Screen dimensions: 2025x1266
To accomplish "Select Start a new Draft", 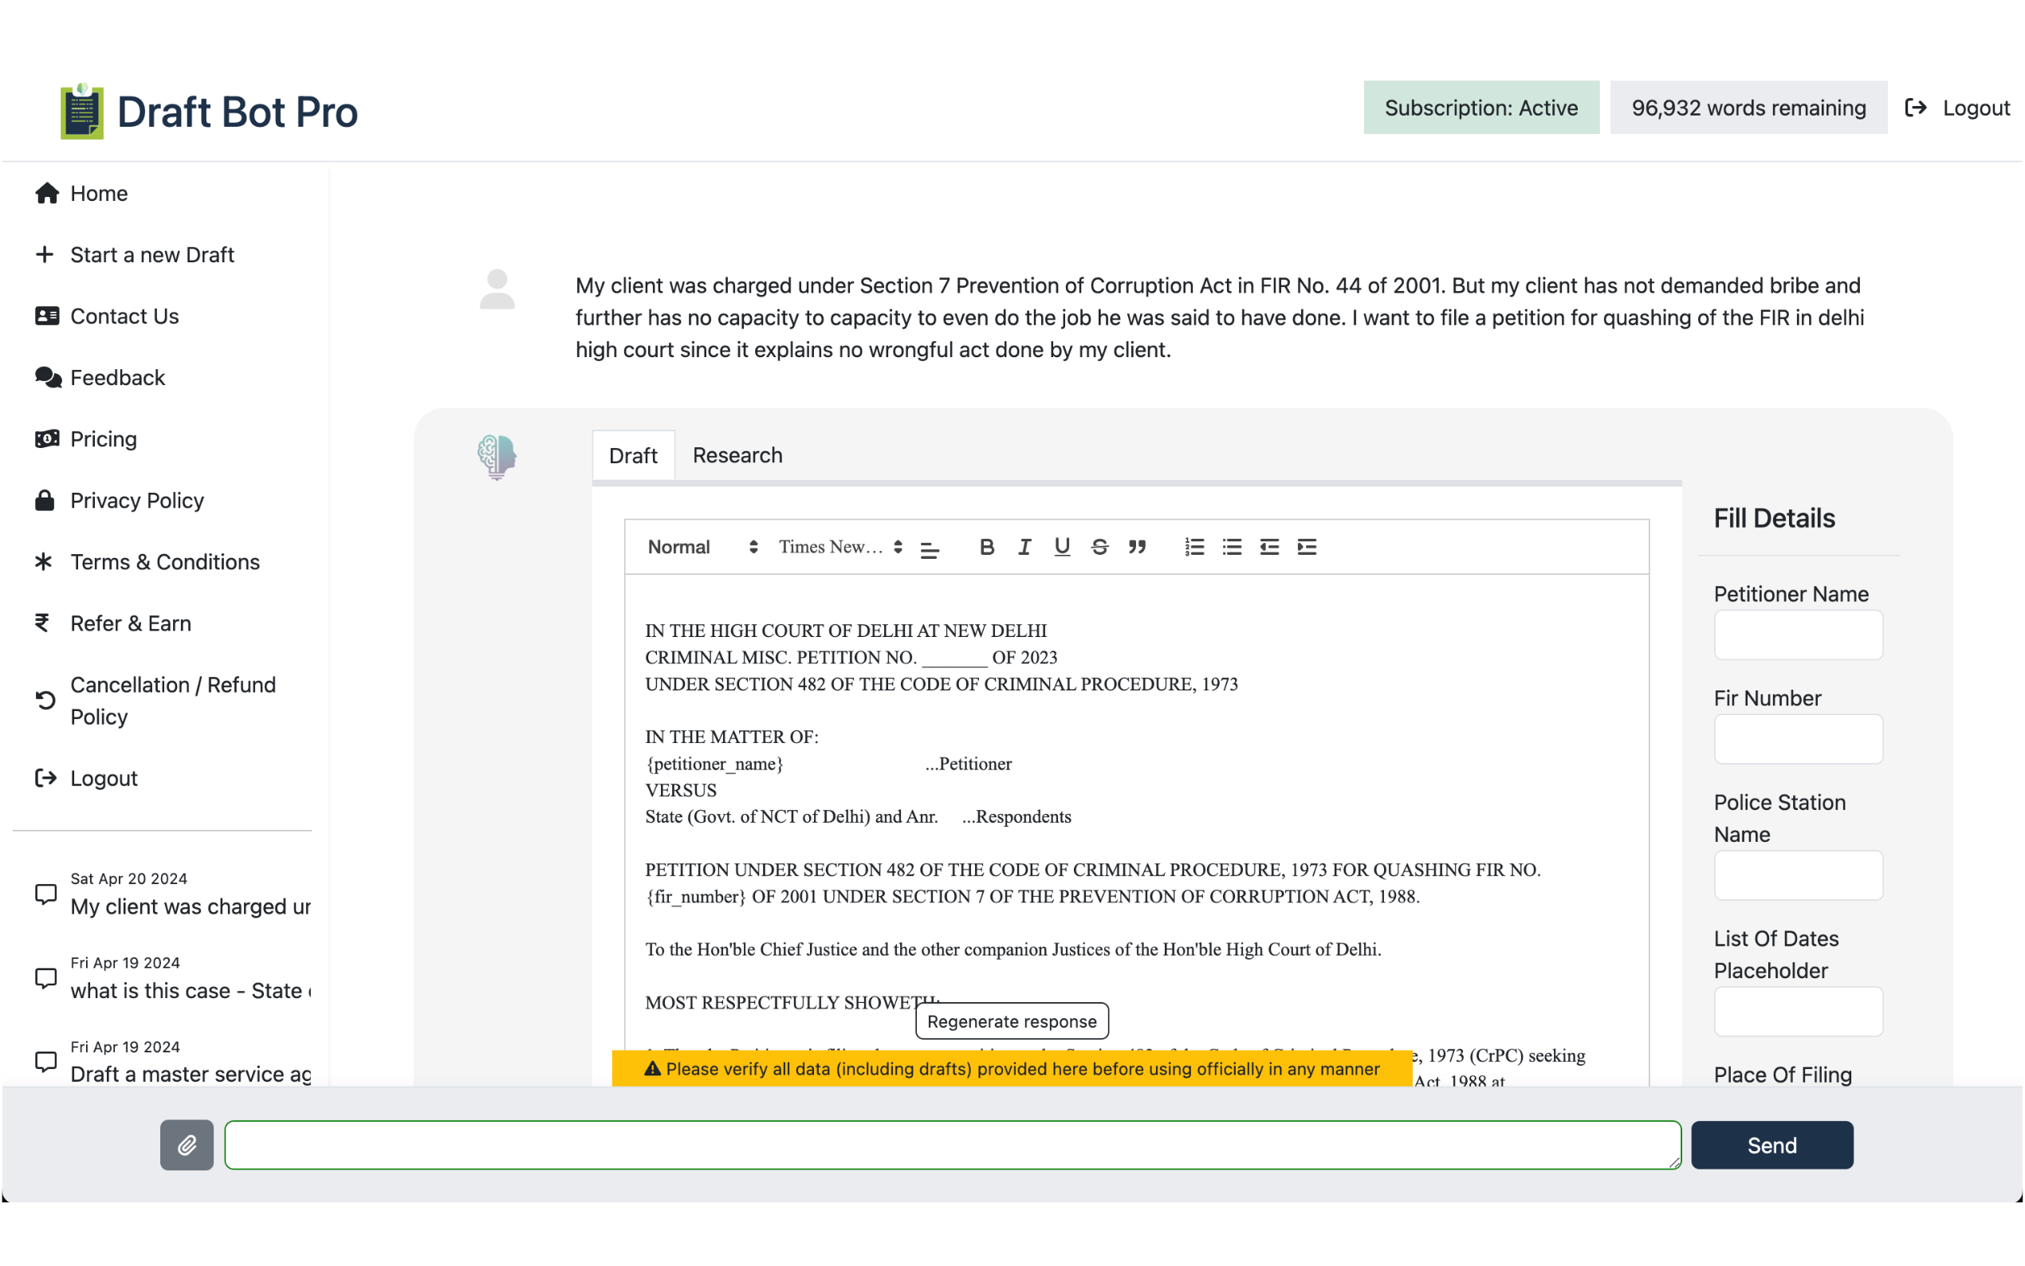I will point(152,254).
